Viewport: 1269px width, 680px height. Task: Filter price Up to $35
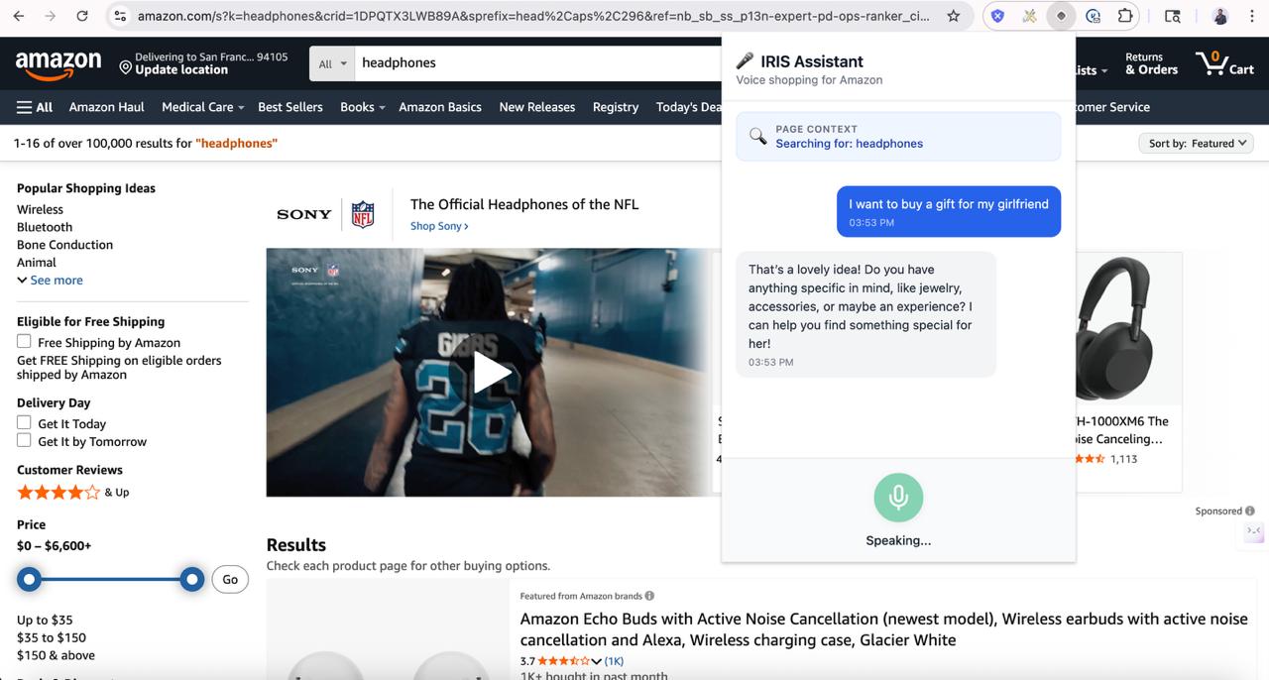45,620
